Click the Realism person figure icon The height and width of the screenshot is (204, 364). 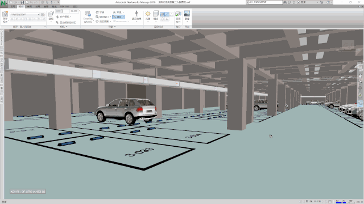[x=136, y=14]
